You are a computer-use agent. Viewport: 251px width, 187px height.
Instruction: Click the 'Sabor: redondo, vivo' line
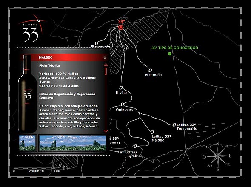[68, 126]
